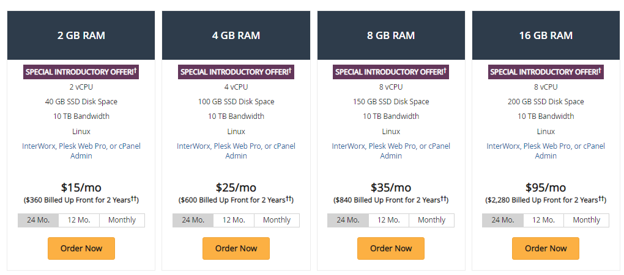Viewport: 624px width, 275px height.
Task: Click the 16 GB RAM plan header
Action: click(x=546, y=35)
